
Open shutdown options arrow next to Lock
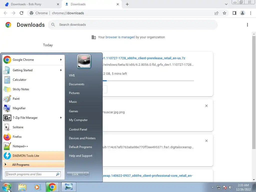click(x=86, y=174)
